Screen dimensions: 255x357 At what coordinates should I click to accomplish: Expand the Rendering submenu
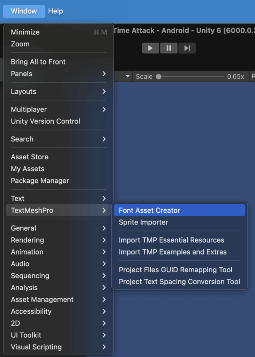click(59, 240)
